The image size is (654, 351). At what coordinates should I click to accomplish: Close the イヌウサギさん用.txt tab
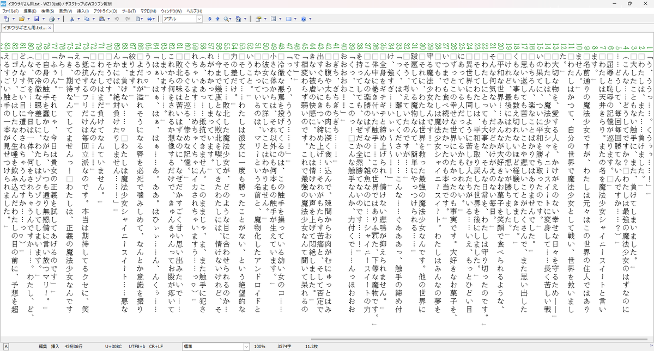pyautogui.click(x=50, y=27)
